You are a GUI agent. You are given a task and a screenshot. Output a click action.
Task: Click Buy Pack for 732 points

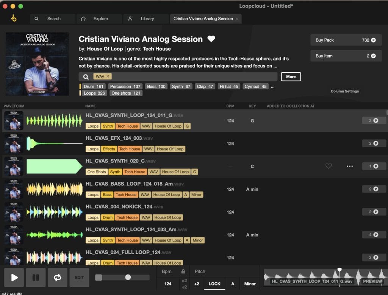[x=346, y=40]
